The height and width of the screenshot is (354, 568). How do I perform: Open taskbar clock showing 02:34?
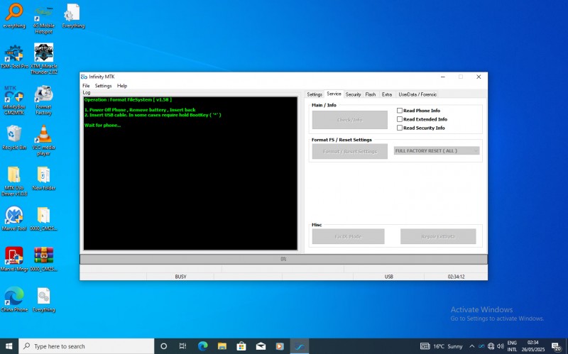click(x=533, y=346)
